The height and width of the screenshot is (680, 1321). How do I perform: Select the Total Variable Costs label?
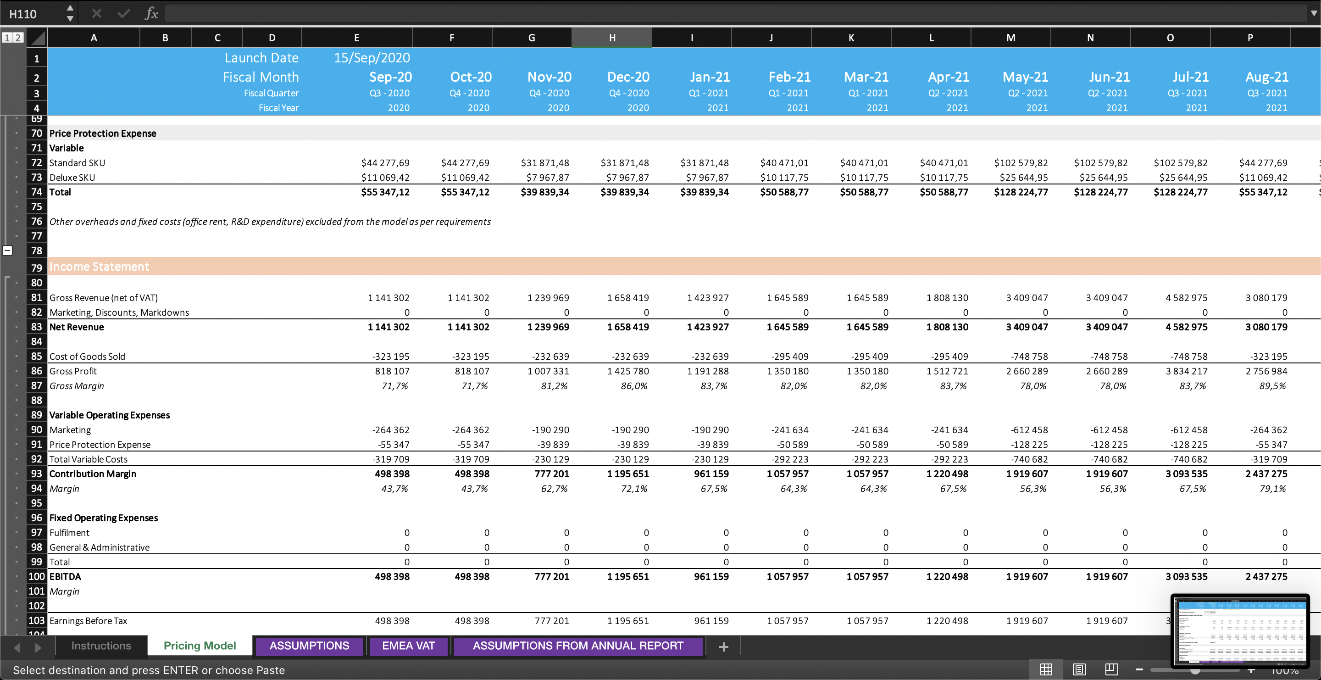click(88, 459)
